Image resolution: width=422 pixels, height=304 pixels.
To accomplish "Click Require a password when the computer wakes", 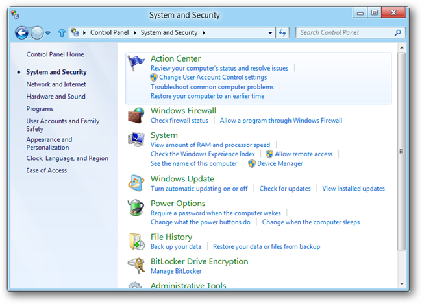I will click(x=216, y=213).
